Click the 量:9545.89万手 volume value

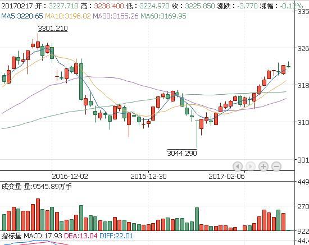tap(48, 186)
